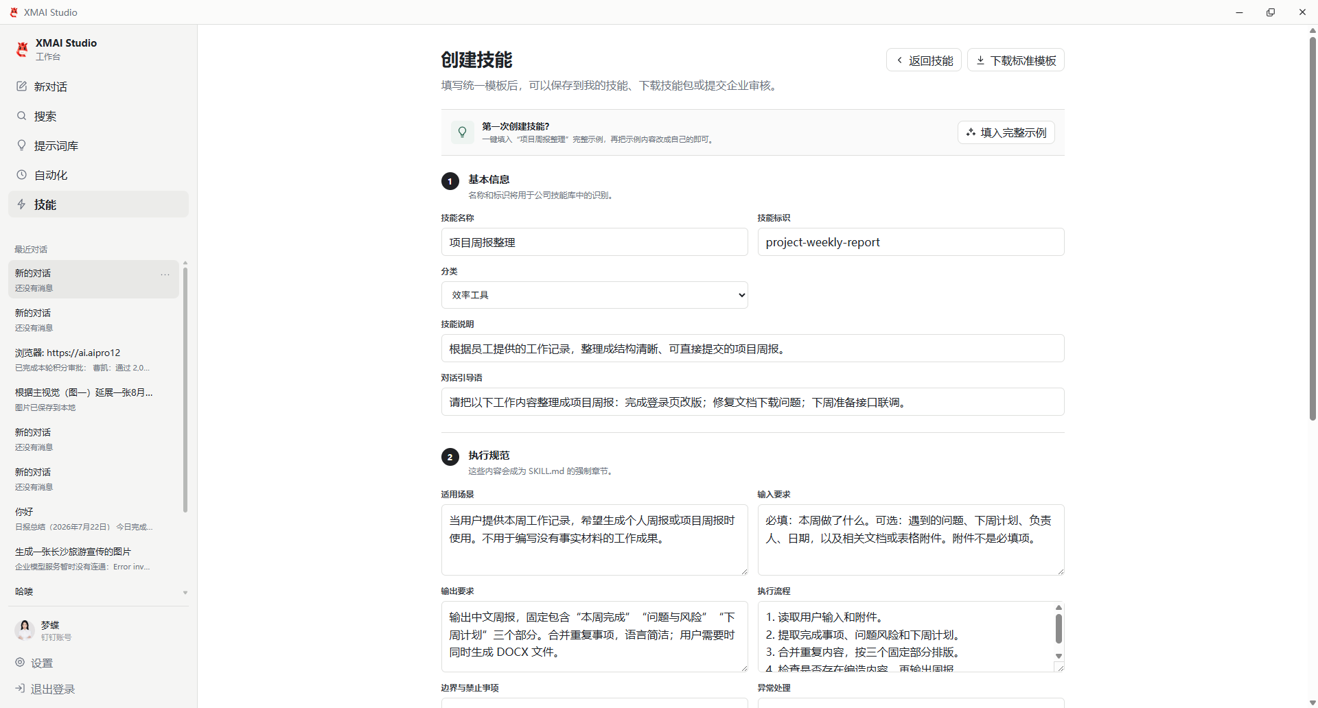Image resolution: width=1318 pixels, height=708 pixels.
Task: Open the 搜索 menu item
Action: coord(98,116)
